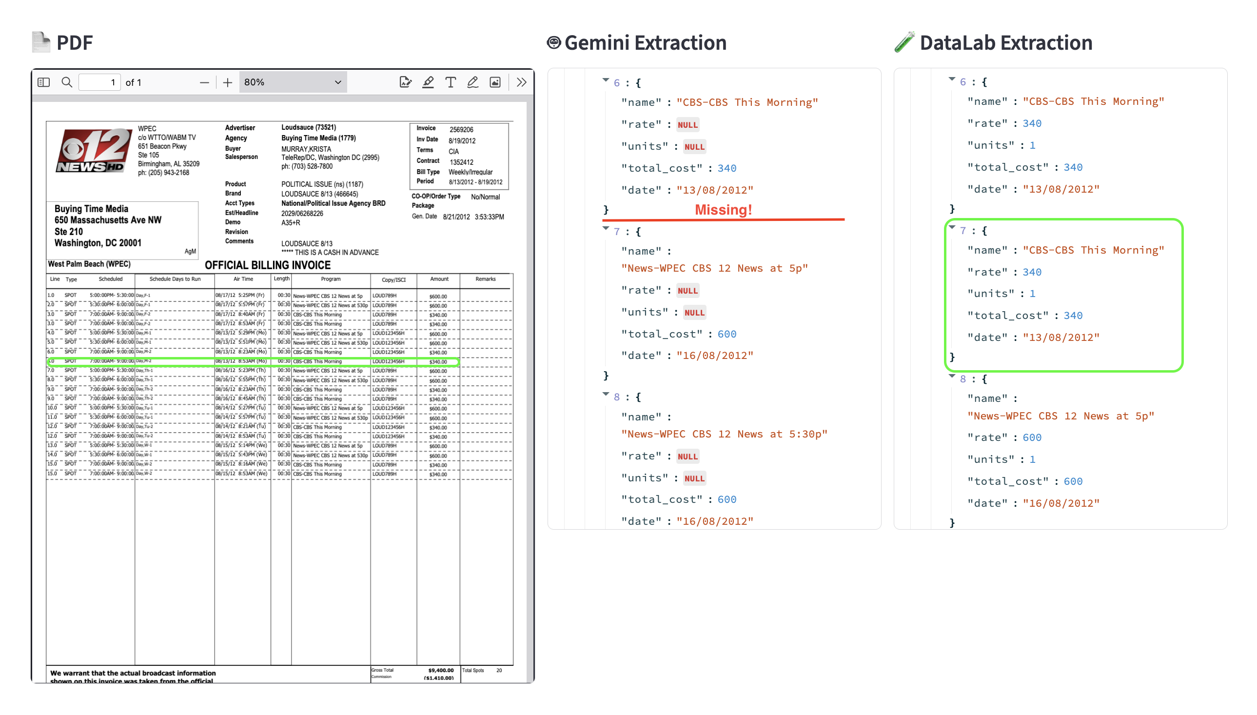Screen dimensions: 1257x715
Task: Collapse item 8 in DataLab Extraction
Action: tap(952, 376)
